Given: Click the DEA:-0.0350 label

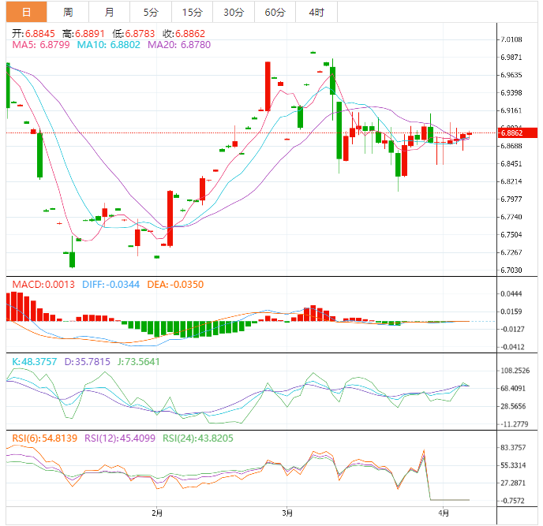Looking at the screenshot, I should point(175,285).
